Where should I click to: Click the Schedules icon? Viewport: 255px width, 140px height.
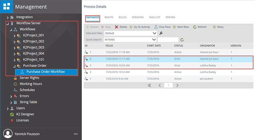[15, 90]
